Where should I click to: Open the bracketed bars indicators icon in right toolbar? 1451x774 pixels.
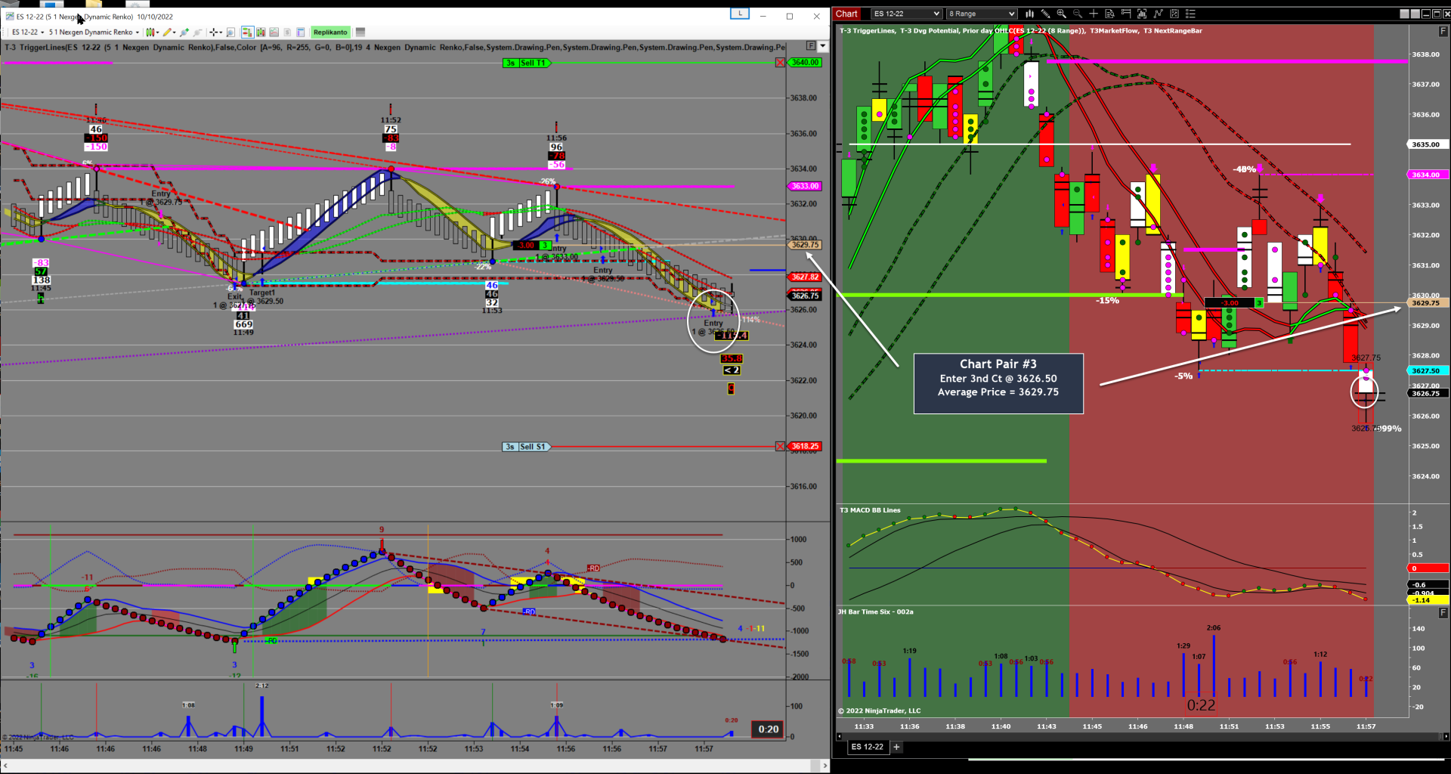click(x=1142, y=14)
